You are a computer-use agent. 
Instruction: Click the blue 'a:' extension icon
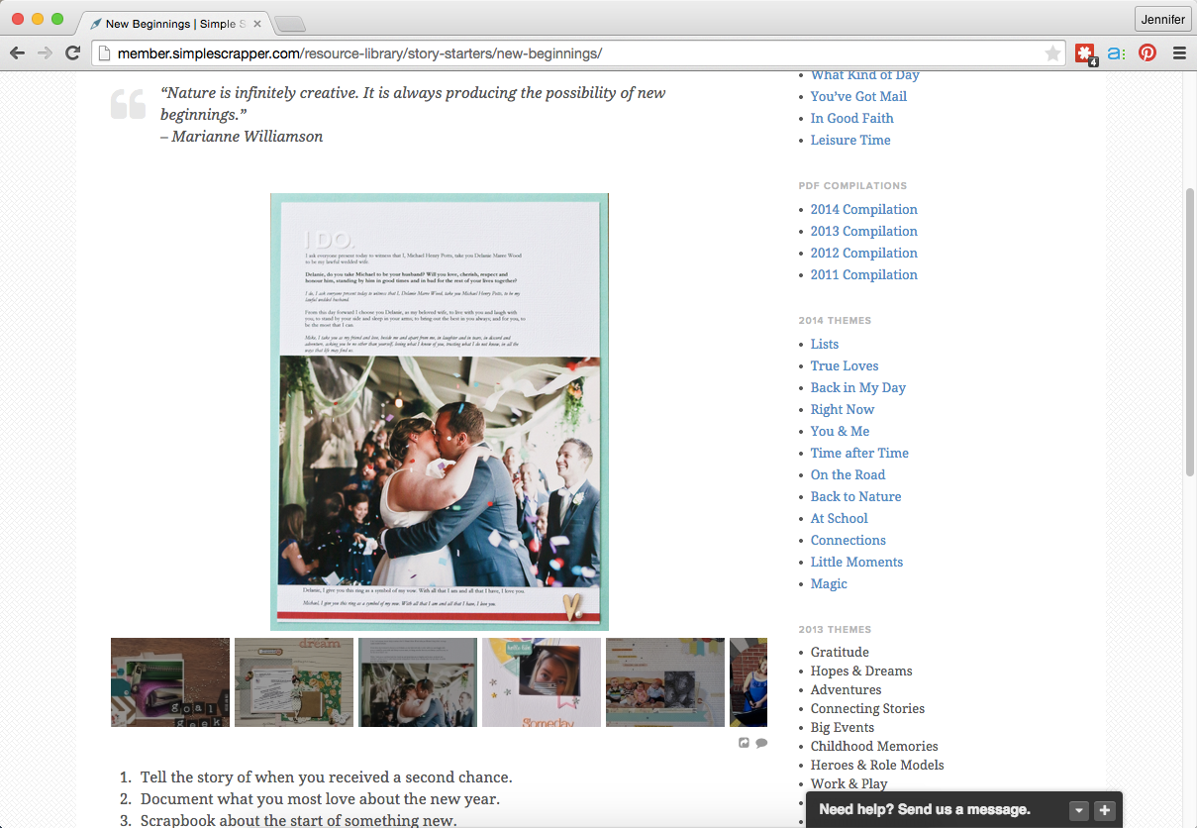pos(1116,53)
